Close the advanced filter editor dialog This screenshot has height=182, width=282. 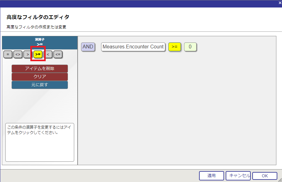pos(280,3)
